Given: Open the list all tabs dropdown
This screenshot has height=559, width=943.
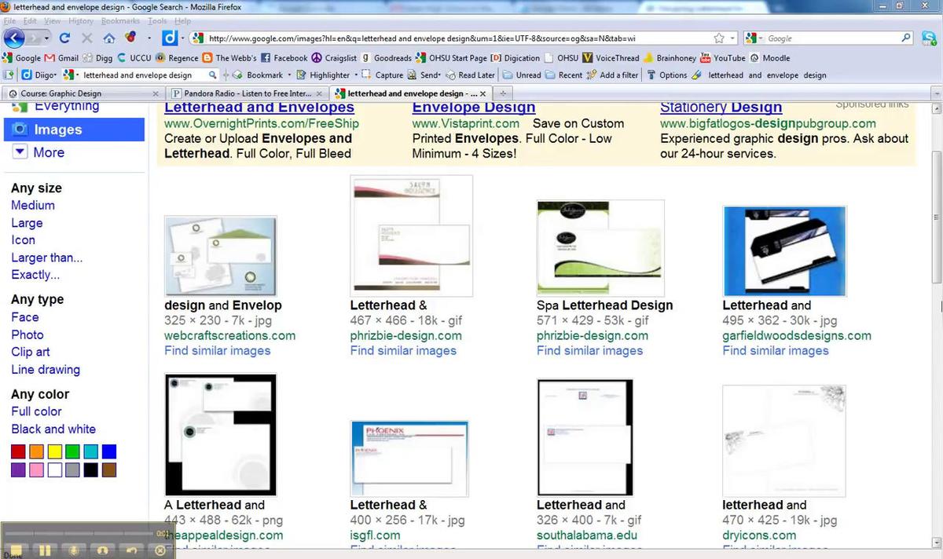Looking at the screenshot, I should [x=935, y=93].
